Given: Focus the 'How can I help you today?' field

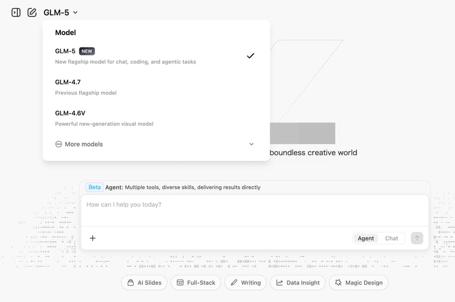Looking at the screenshot, I should click(255, 210).
